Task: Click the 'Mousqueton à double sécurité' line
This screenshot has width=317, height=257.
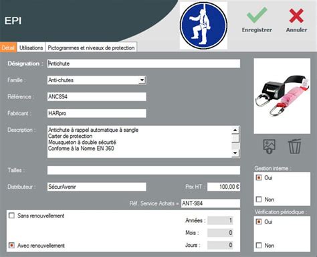Action: (x=82, y=142)
